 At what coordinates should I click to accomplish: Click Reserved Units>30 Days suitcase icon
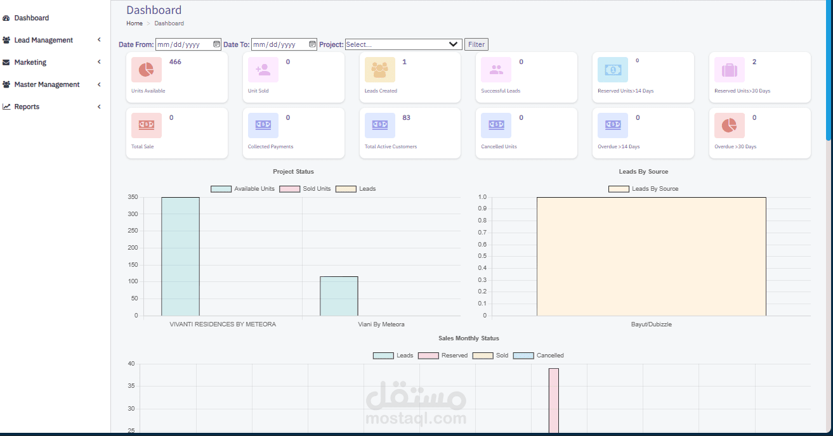[730, 70]
